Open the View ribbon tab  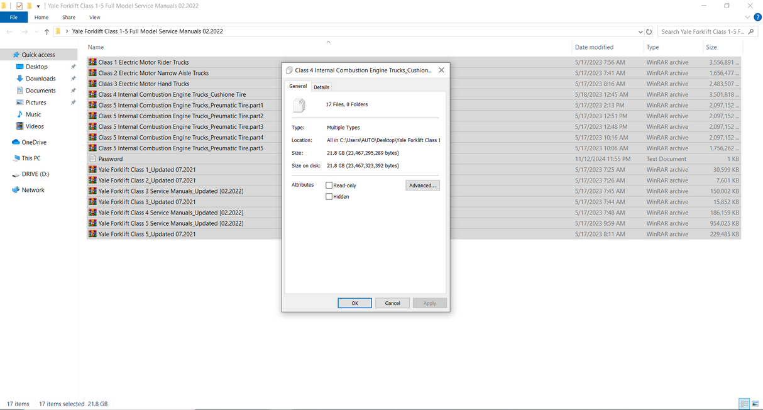click(x=95, y=18)
